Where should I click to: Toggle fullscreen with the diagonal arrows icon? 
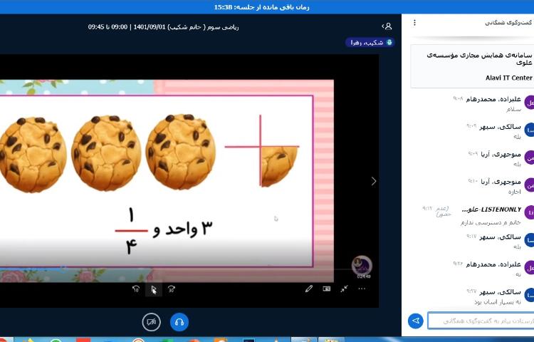tap(344, 289)
